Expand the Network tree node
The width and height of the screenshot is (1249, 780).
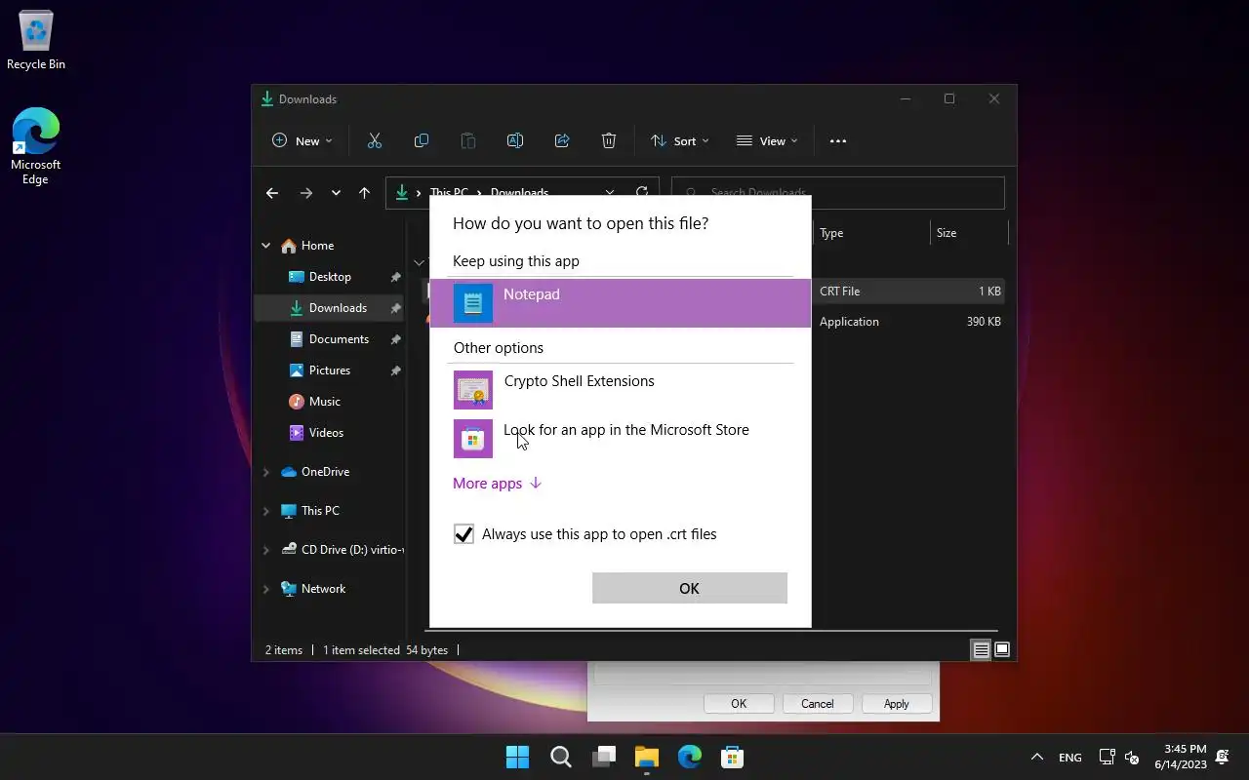(265, 589)
